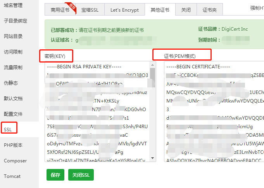Click the key box scrollbar thumb
The height and width of the screenshot is (188, 264).
pyautogui.click(x=152, y=78)
